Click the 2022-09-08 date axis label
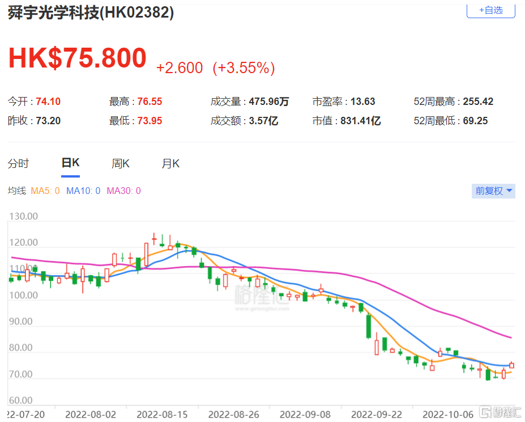Image resolution: width=525 pixels, height=422 pixels. tap(305, 415)
